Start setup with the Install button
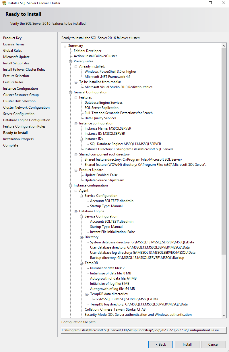229x352 pixels. pyautogui.click(x=187, y=344)
